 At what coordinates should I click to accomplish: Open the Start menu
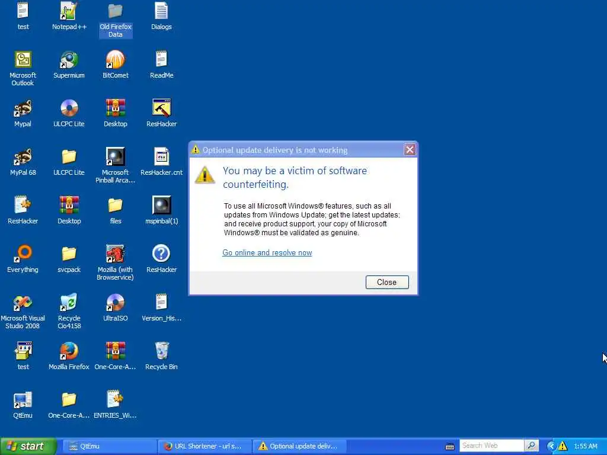[28, 446]
